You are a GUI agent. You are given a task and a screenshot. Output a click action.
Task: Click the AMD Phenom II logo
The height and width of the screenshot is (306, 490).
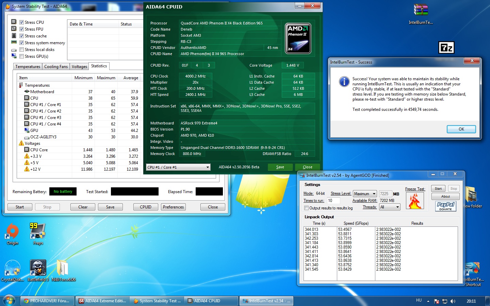[x=298, y=38]
